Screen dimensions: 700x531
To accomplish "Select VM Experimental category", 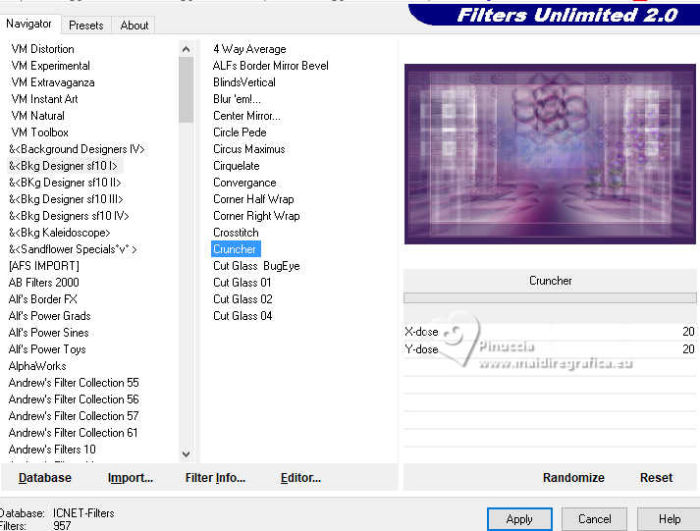I will click(x=50, y=66).
